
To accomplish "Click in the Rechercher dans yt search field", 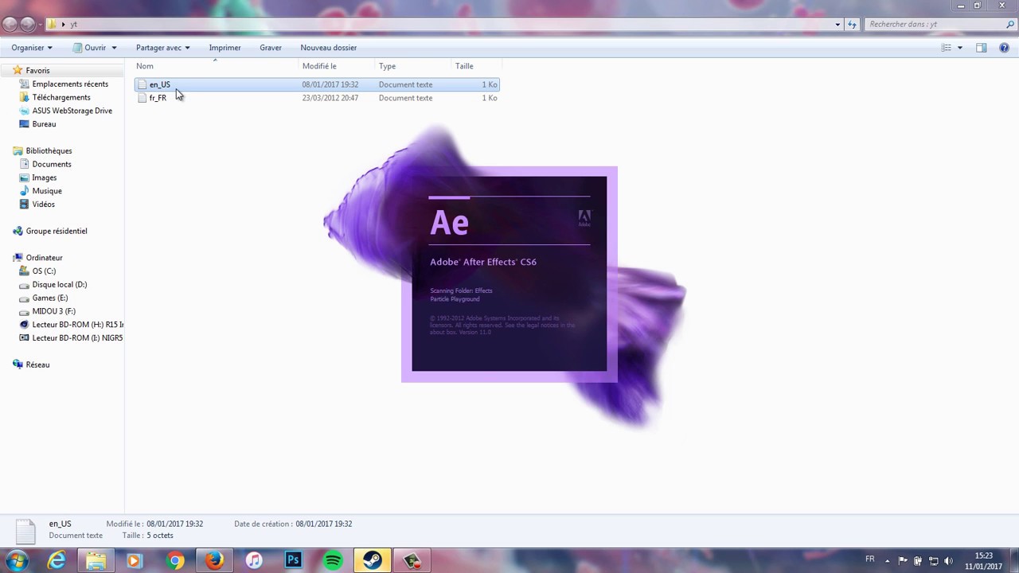I will (939, 25).
